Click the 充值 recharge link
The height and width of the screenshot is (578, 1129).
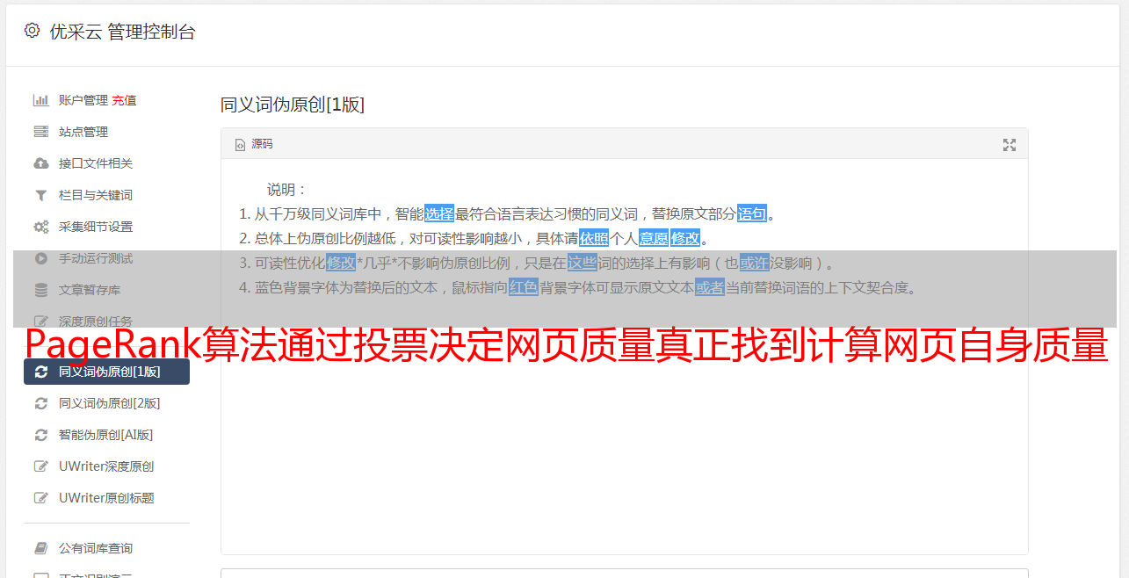pyautogui.click(x=124, y=100)
